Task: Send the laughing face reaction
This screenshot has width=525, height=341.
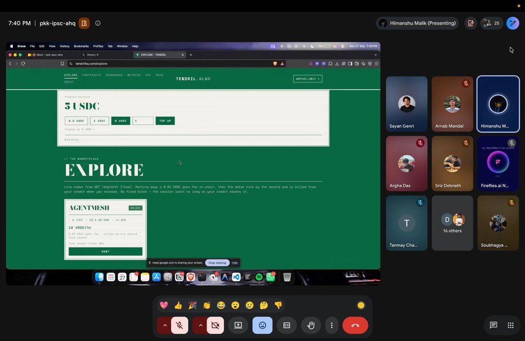Action: coord(221,305)
